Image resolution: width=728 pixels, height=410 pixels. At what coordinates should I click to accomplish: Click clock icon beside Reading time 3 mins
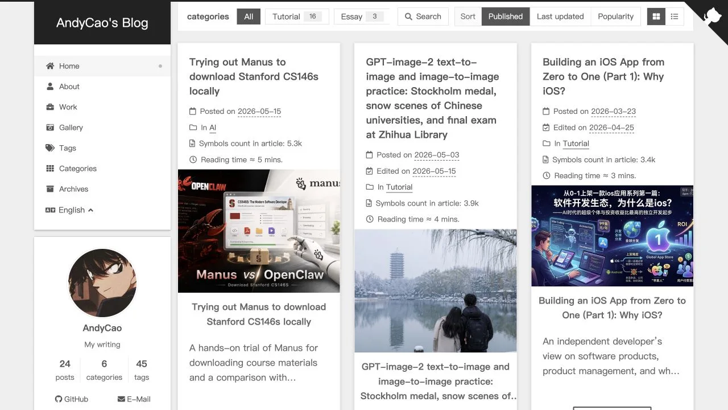click(546, 175)
